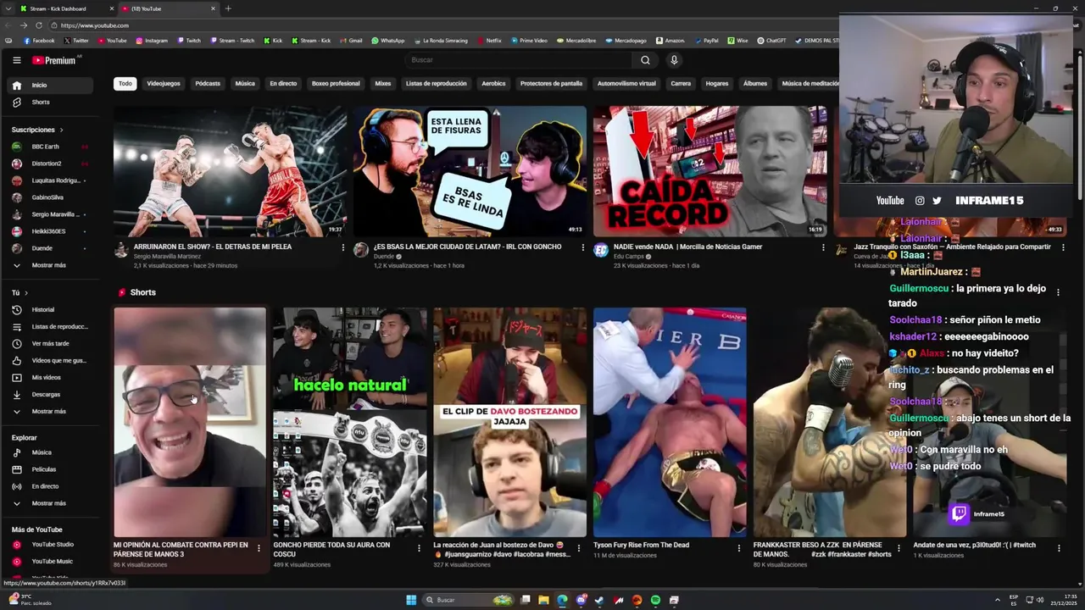Image resolution: width=1085 pixels, height=610 pixels.
Task: Open options for BSAS LA MEJOR CIUDAD video
Action: tap(582, 247)
